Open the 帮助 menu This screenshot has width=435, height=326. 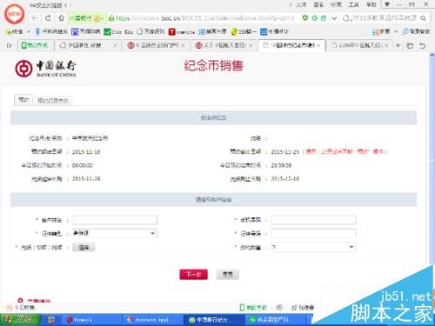371,4
